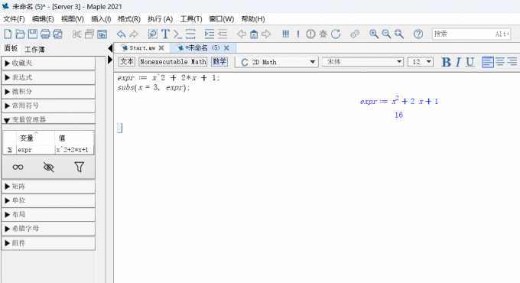Viewport: 520px width, 283px height.
Task: Select Nonexecutable Math mode
Action: pos(173,62)
